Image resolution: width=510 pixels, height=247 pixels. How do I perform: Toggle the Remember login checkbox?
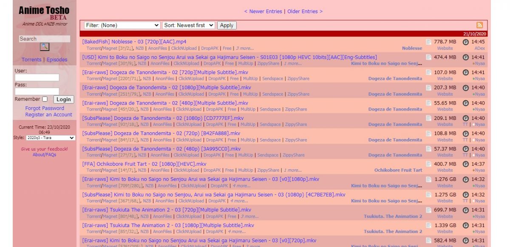45,99
